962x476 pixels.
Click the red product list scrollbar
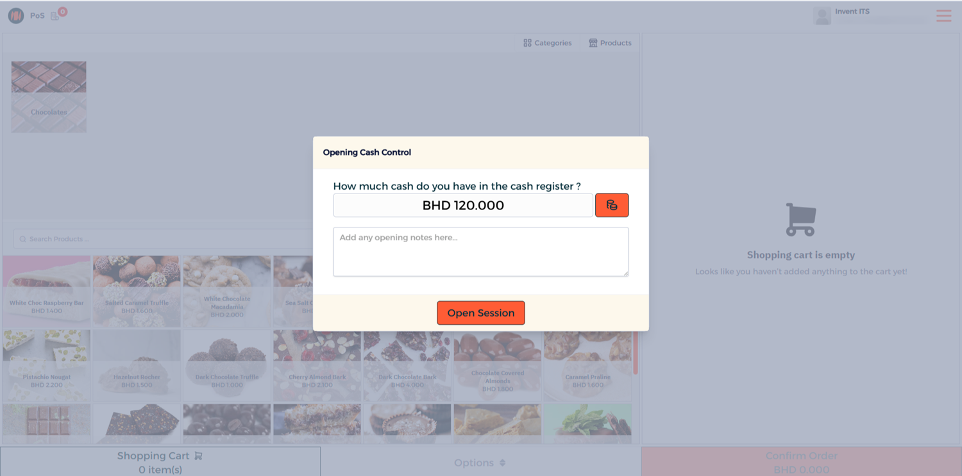coord(636,352)
